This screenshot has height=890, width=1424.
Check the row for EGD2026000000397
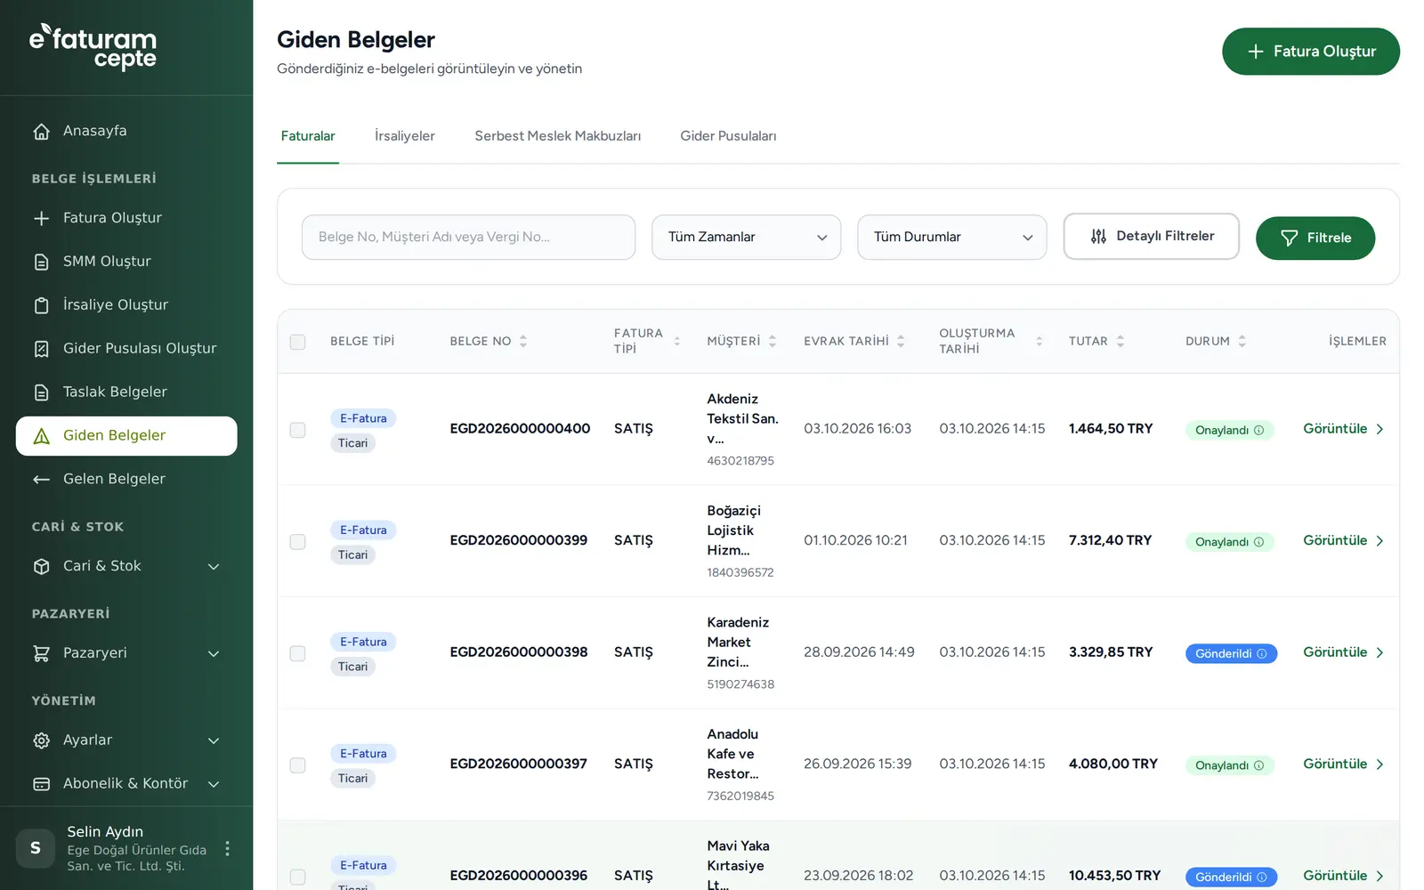[297, 765]
